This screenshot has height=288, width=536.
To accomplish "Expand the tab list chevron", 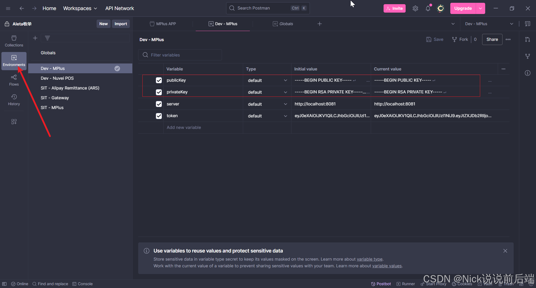I will [x=453, y=24].
